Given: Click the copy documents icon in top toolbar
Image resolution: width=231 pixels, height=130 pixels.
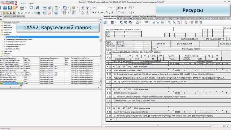Looking at the screenshot, I should click(x=64, y=8).
